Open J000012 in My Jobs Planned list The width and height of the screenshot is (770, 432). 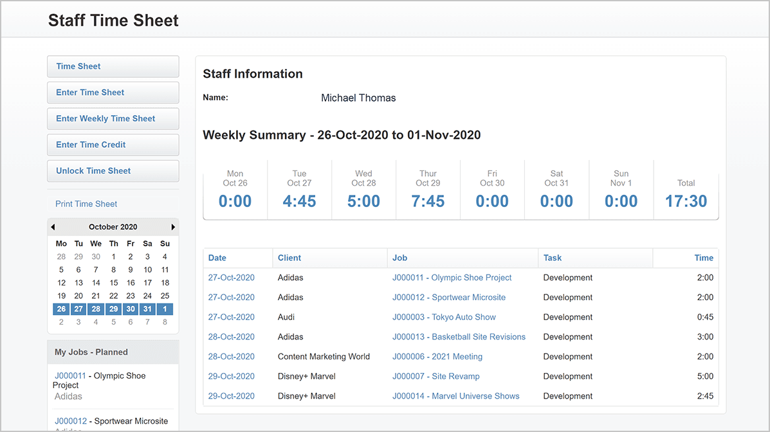[x=71, y=421]
